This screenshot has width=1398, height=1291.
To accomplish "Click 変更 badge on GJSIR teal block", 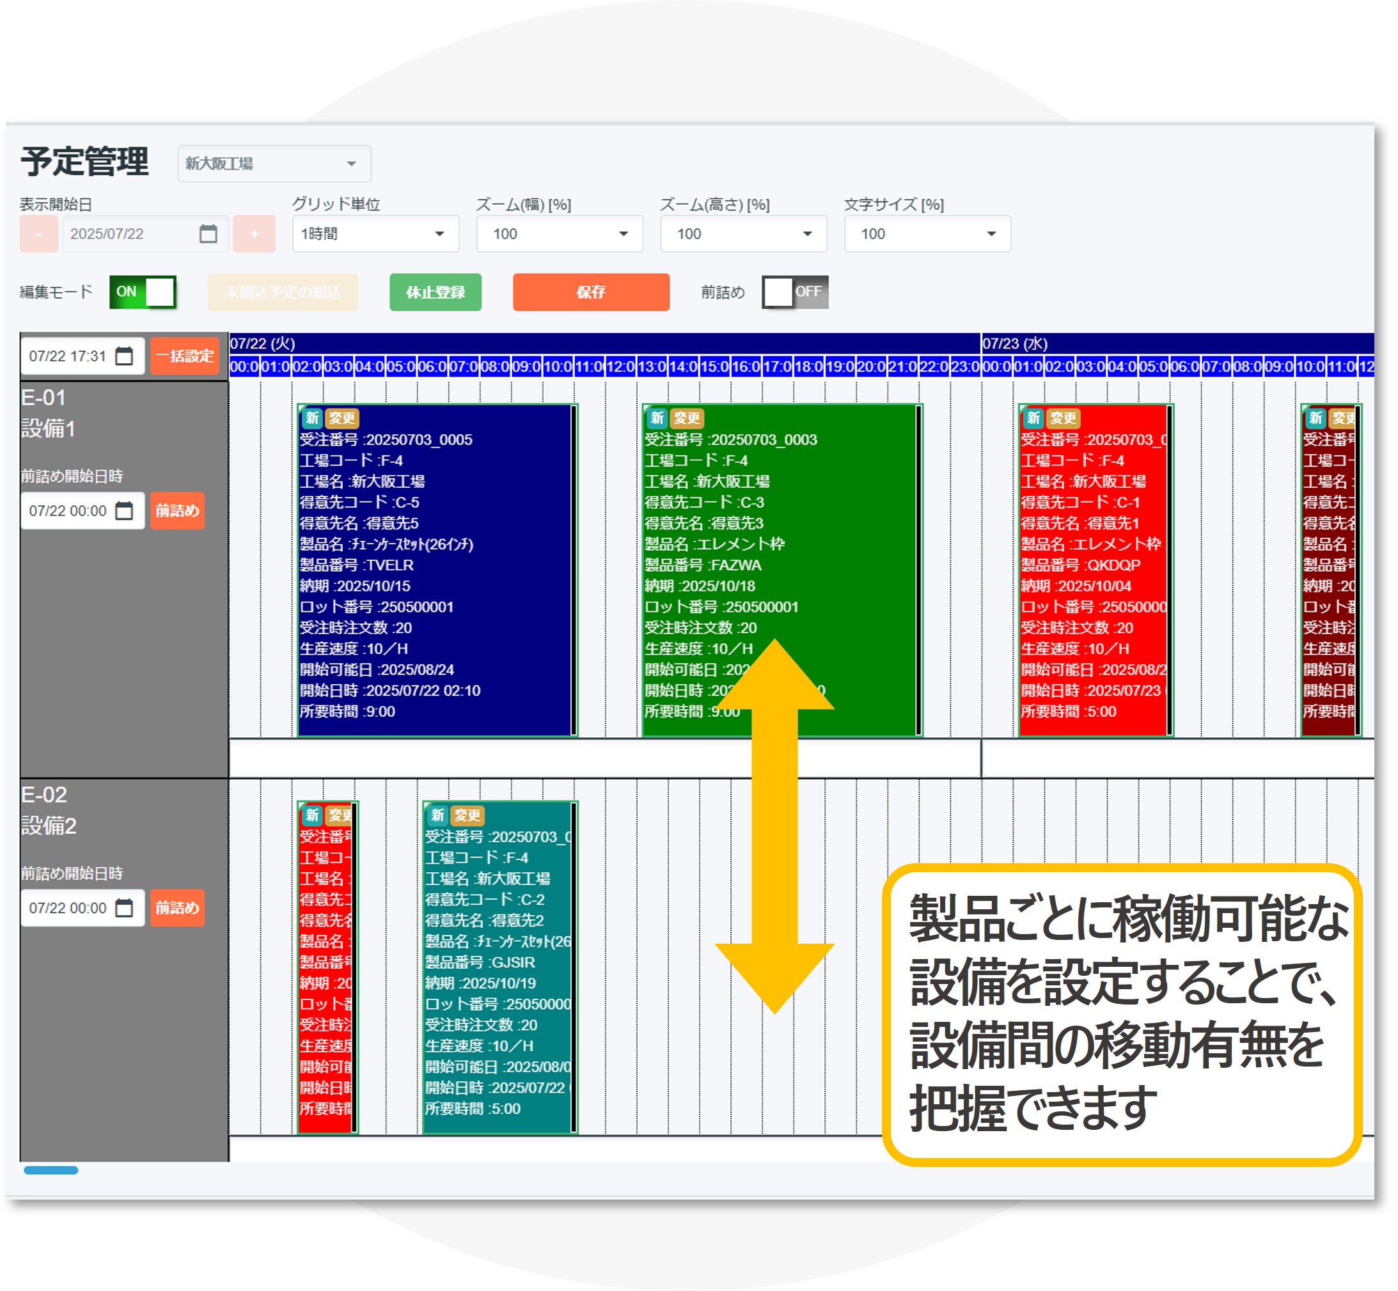I will pyautogui.click(x=467, y=815).
